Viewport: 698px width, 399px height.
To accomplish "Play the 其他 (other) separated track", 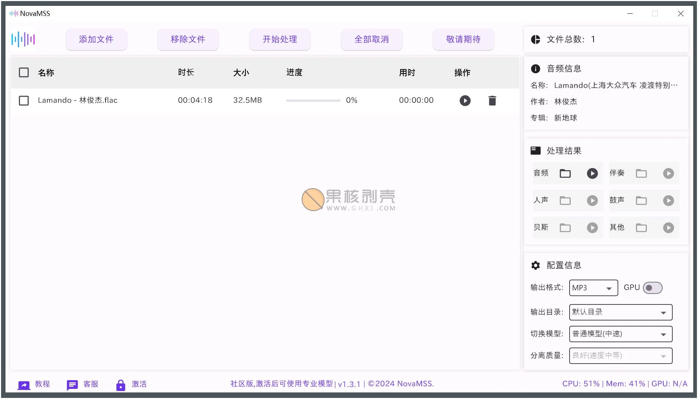I will (x=668, y=228).
